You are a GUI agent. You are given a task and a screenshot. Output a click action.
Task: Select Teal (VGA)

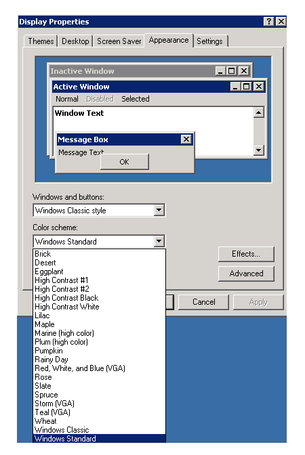coord(100,412)
